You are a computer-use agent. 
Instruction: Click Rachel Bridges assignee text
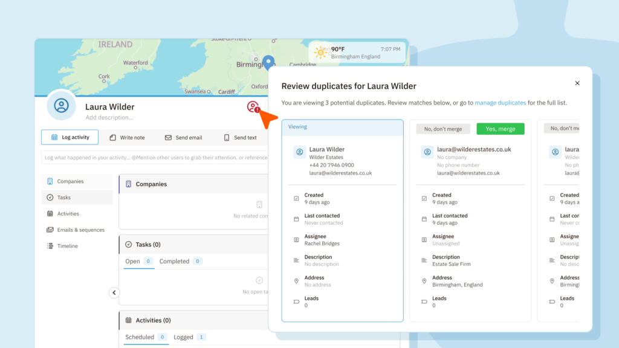[x=322, y=243]
